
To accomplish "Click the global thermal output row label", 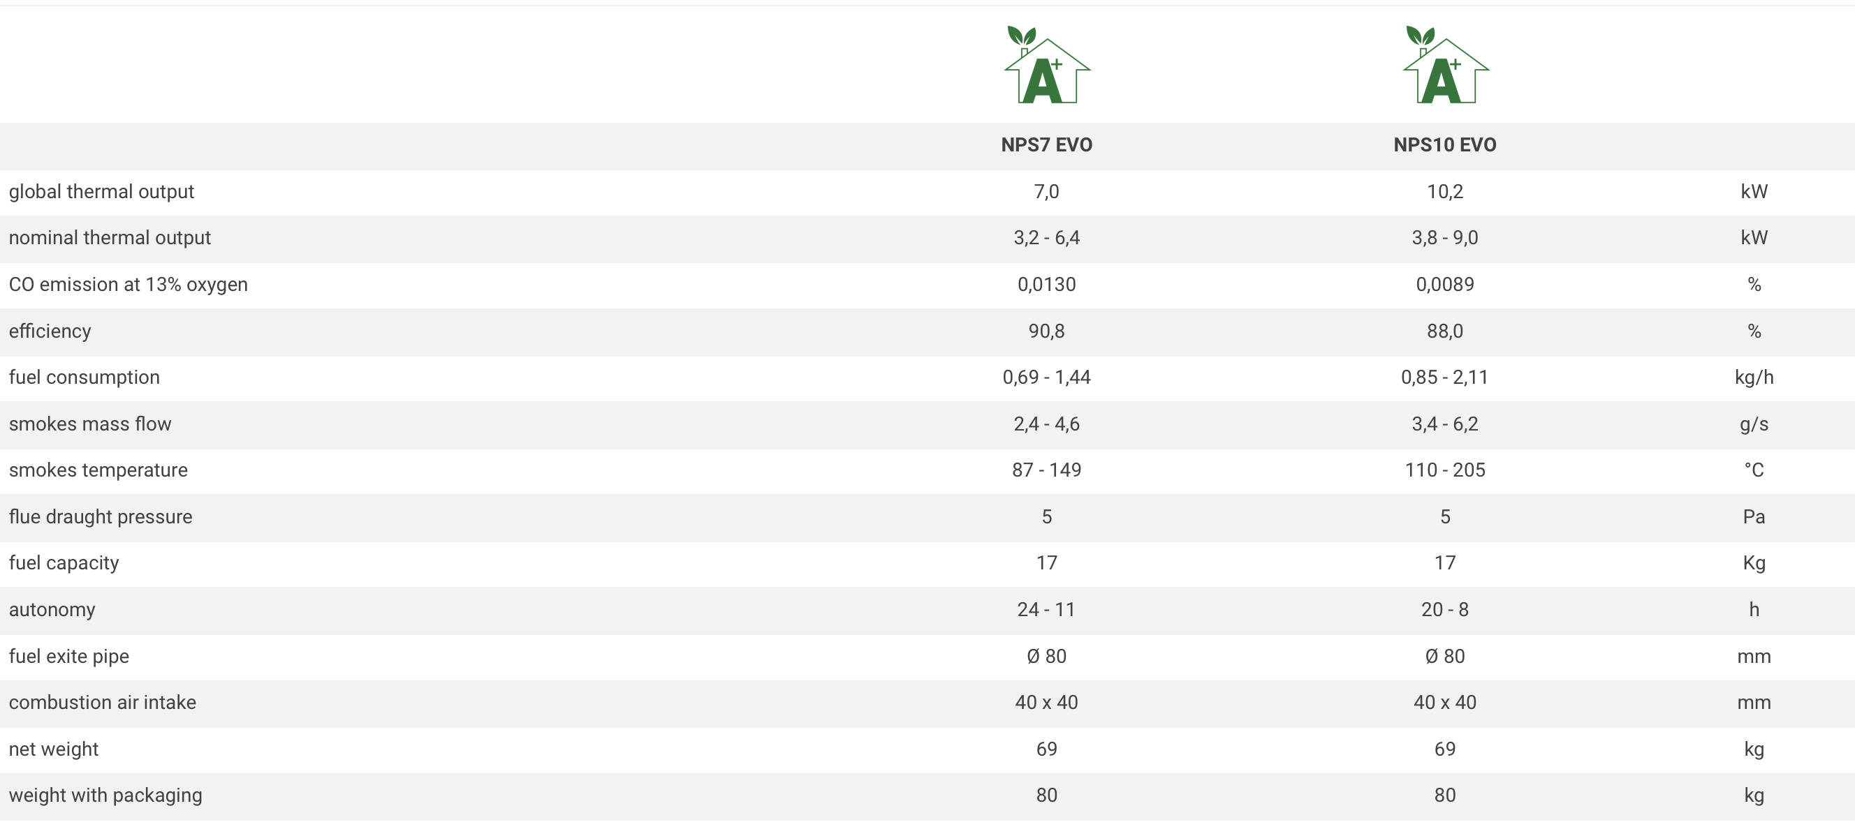I will pos(101,192).
